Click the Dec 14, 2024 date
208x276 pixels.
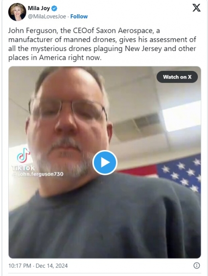(x=52, y=265)
